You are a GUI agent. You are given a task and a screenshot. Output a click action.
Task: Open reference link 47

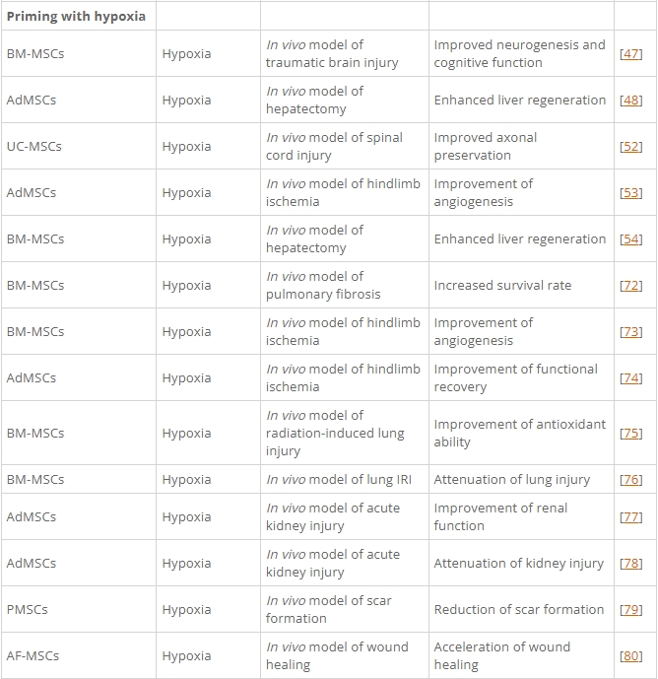point(630,53)
